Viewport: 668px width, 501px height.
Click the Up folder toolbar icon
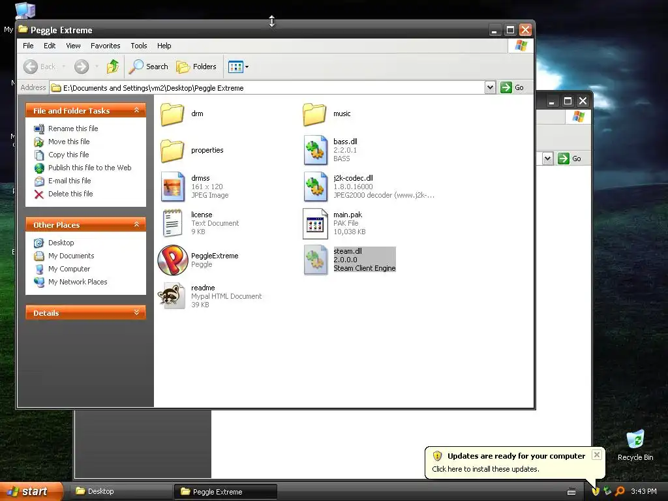point(113,67)
